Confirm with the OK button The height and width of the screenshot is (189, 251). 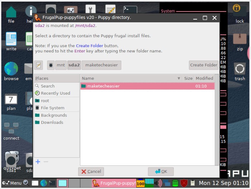coord(161,171)
